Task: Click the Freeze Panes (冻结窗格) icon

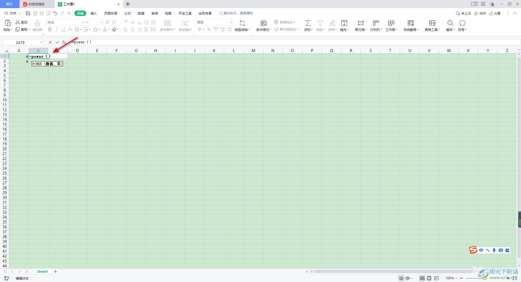Action: click(x=411, y=23)
